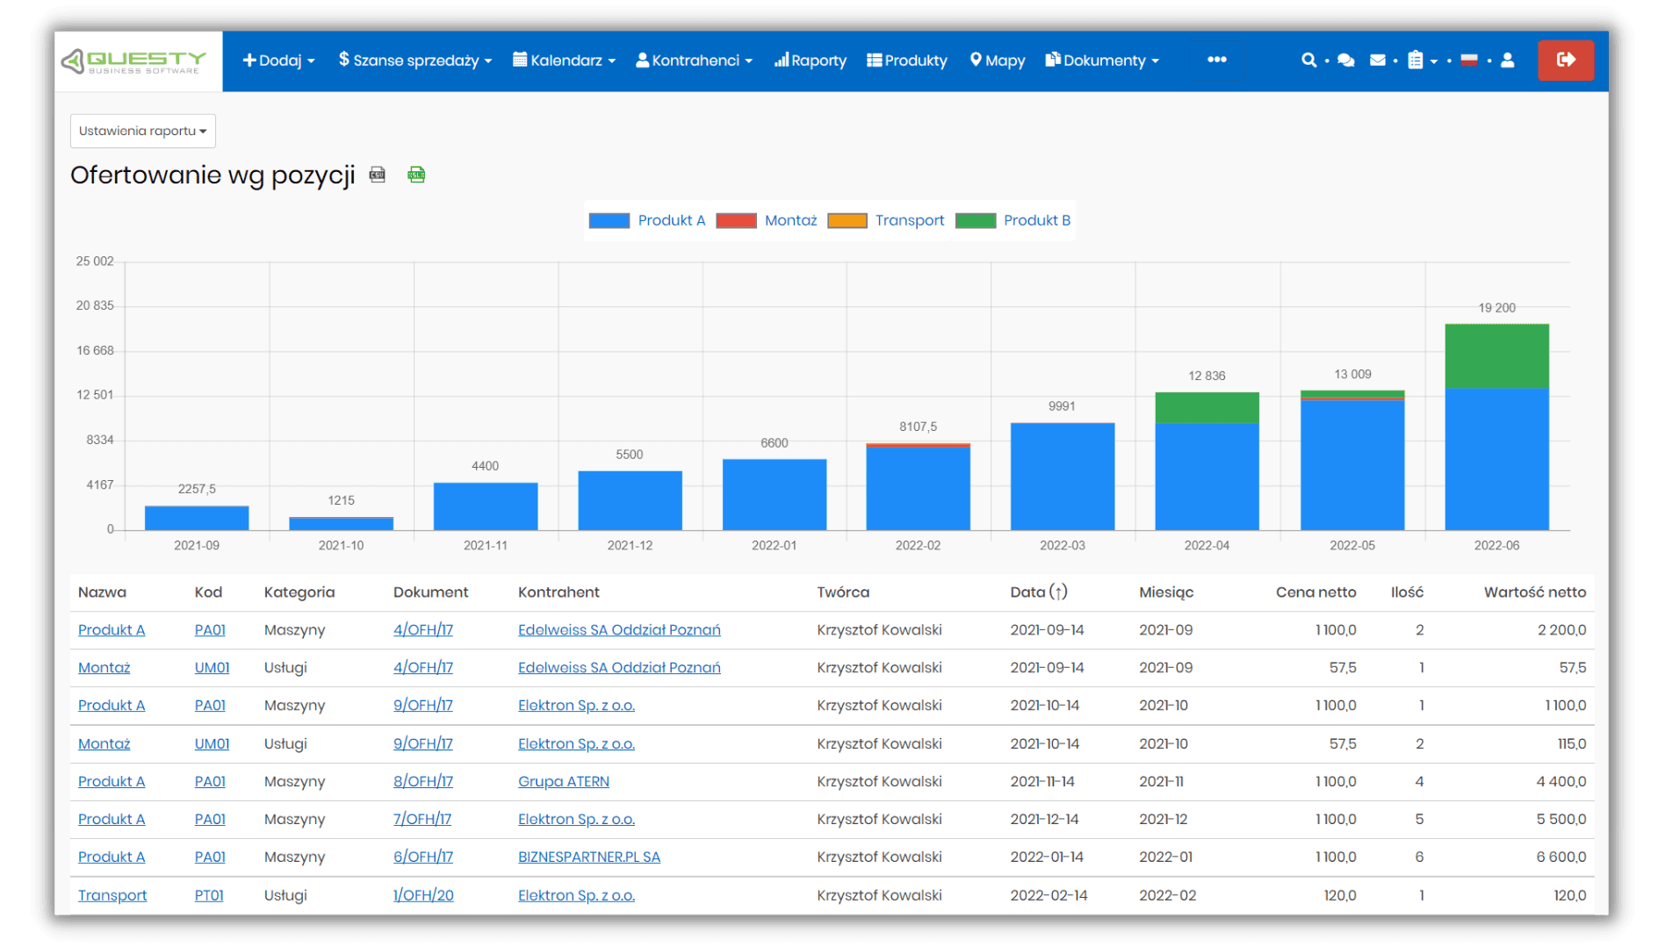1665x947 pixels.
Task: Open the BIZNESPARTNER.PL SA contractor link
Action: [x=588, y=857]
